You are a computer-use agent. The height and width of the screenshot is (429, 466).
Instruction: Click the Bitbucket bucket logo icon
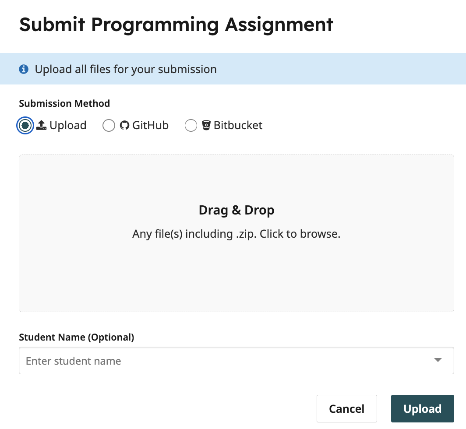pyautogui.click(x=206, y=126)
